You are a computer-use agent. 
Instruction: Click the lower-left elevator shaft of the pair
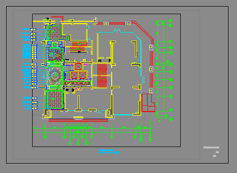point(74,75)
